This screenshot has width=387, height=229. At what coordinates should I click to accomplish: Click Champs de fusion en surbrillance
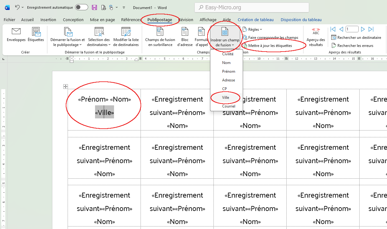coord(160,37)
